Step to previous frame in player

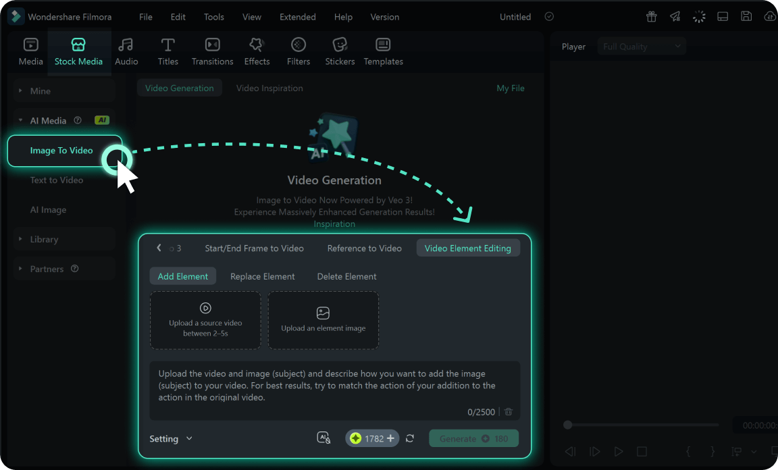point(571,451)
